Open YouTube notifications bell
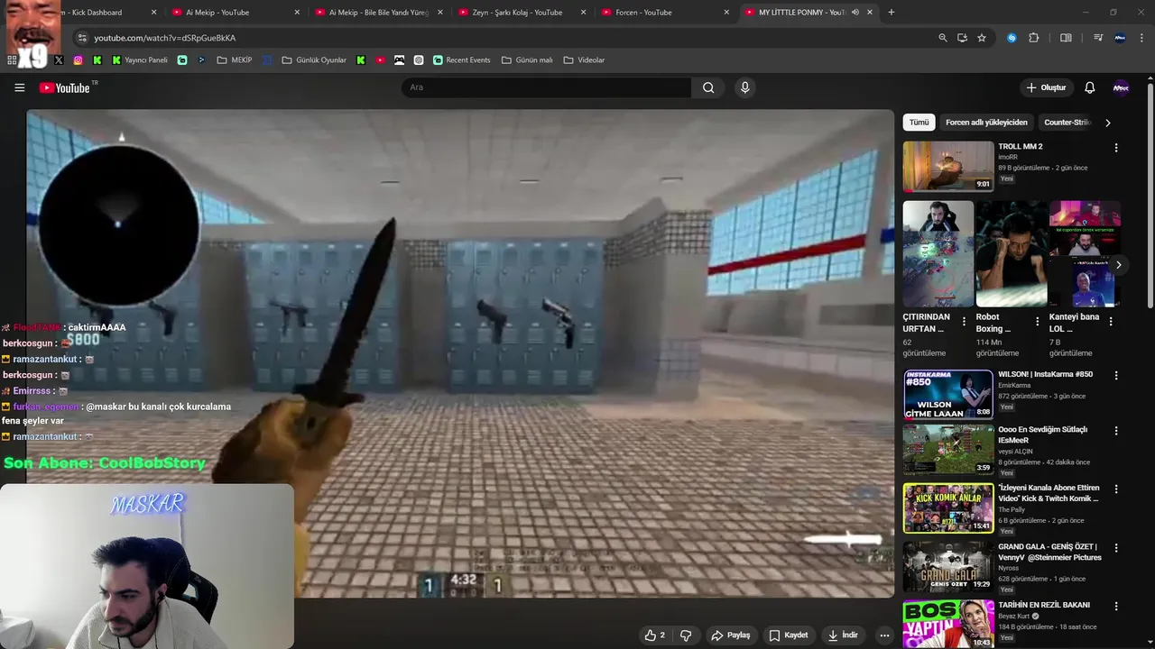Screen dimensions: 1155x649 click(x=1089, y=87)
